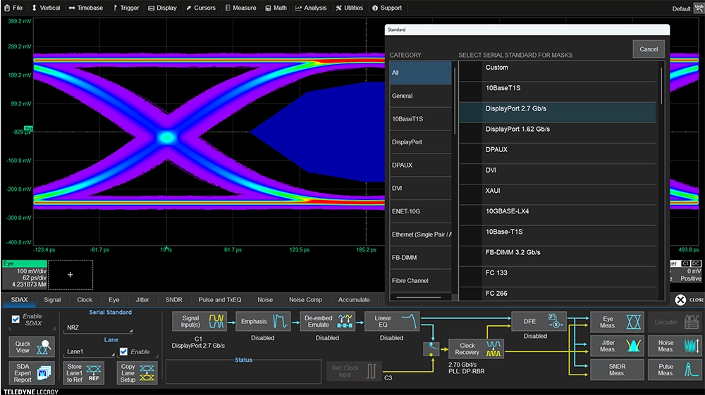The image size is (705, 395).
Task: Open the Cursors menu
Action: 200,8
